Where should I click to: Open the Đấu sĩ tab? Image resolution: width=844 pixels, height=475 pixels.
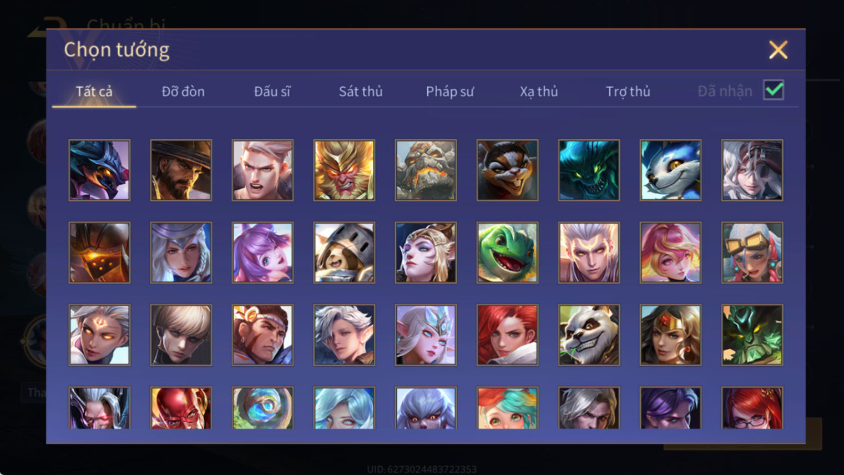click(272, 92)
